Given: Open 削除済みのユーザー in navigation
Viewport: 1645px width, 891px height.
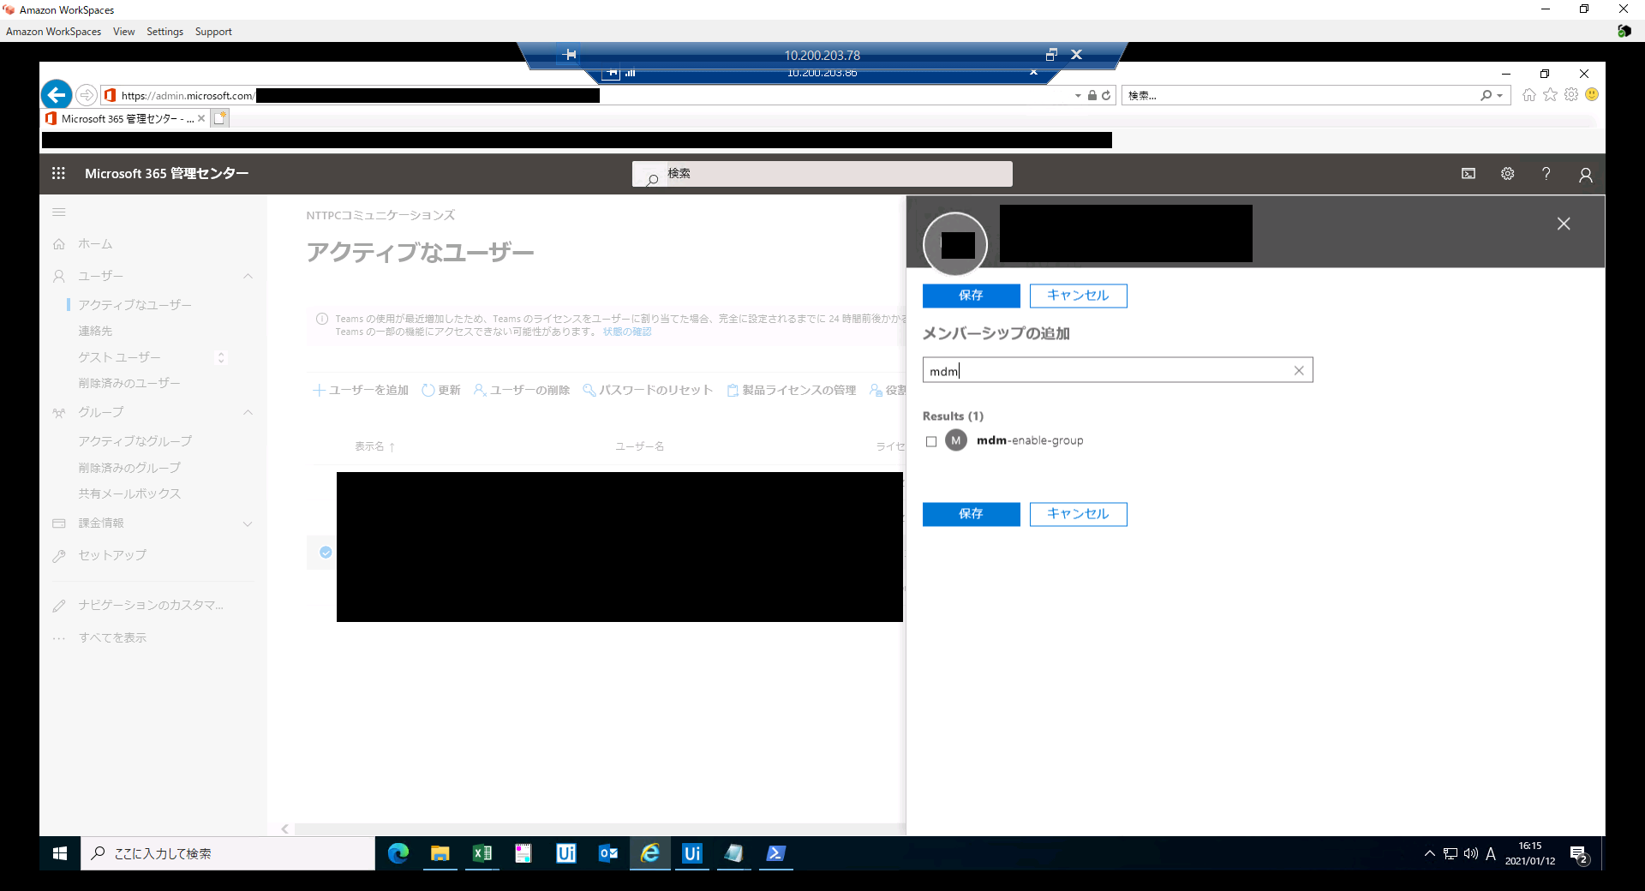Looking at the screenshot, I should [129, 383].
